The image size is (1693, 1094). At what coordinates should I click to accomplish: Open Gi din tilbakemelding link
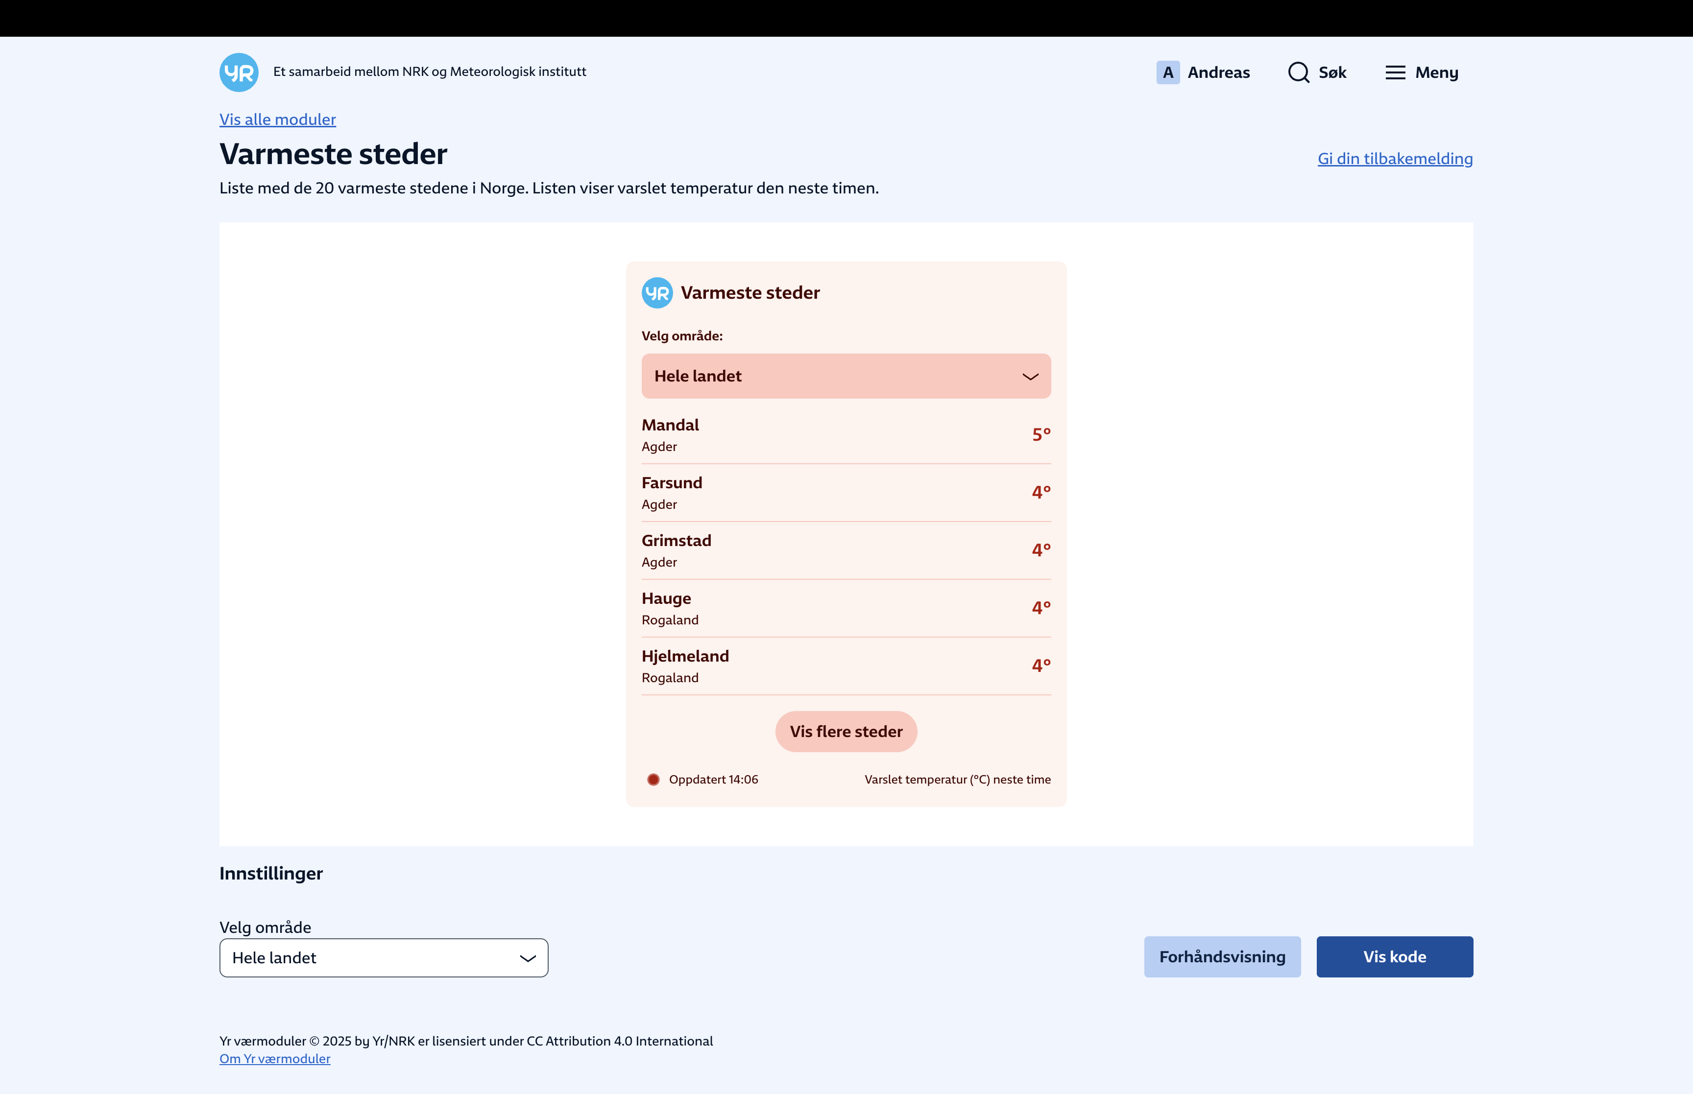tap(1395, 158)
